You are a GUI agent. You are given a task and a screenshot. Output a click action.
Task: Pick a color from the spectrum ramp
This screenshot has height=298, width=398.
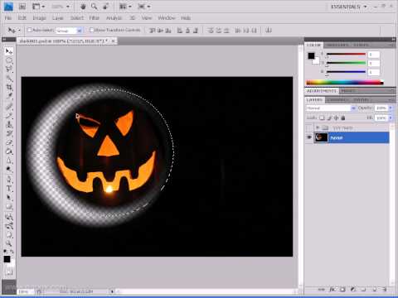pos(345,82)
